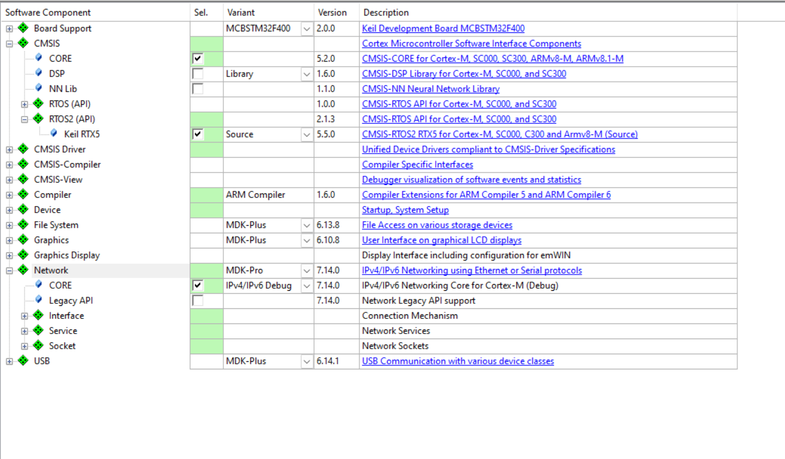
Task: Click the Board Support green diamond icon
Action: click(23, 28)
